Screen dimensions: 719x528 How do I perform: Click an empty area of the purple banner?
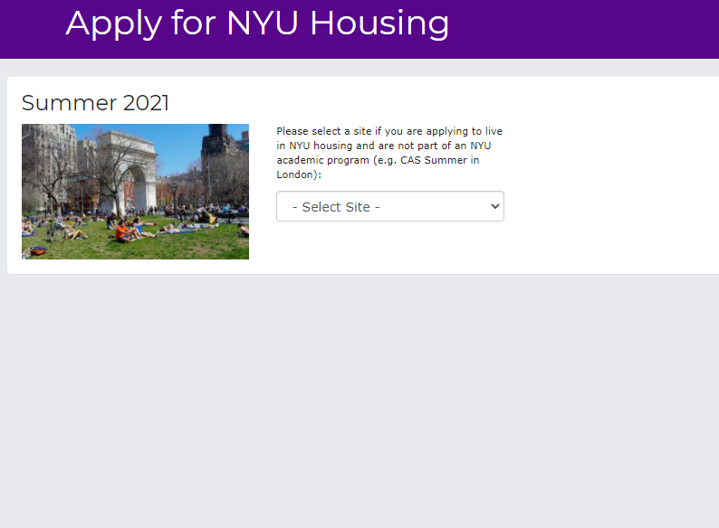pos(582,27)
